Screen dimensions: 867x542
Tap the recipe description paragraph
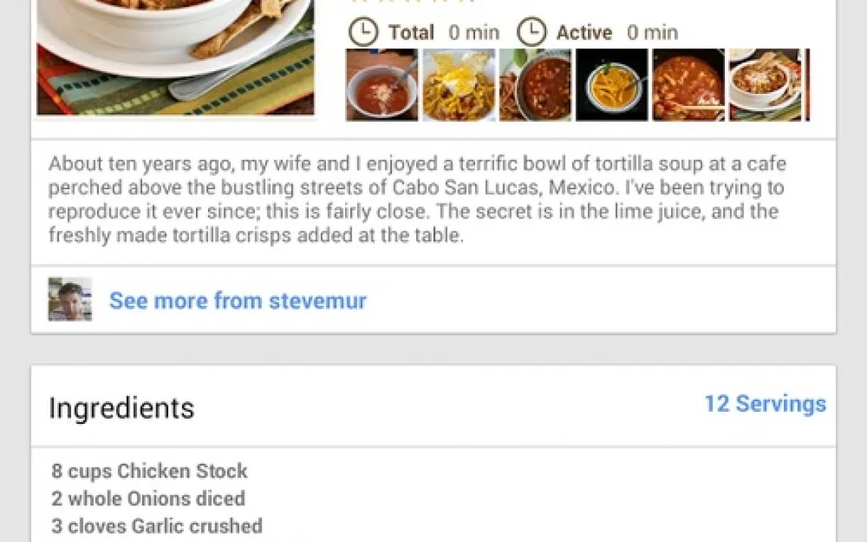click(x=416, y=200)
